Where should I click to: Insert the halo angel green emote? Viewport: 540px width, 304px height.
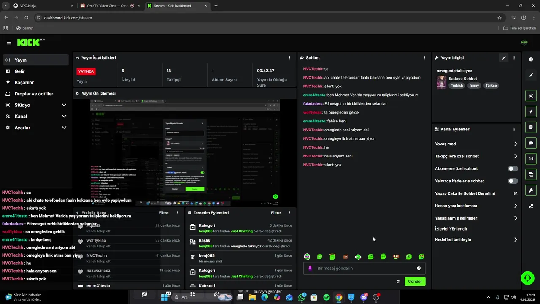tap(332, 257)
